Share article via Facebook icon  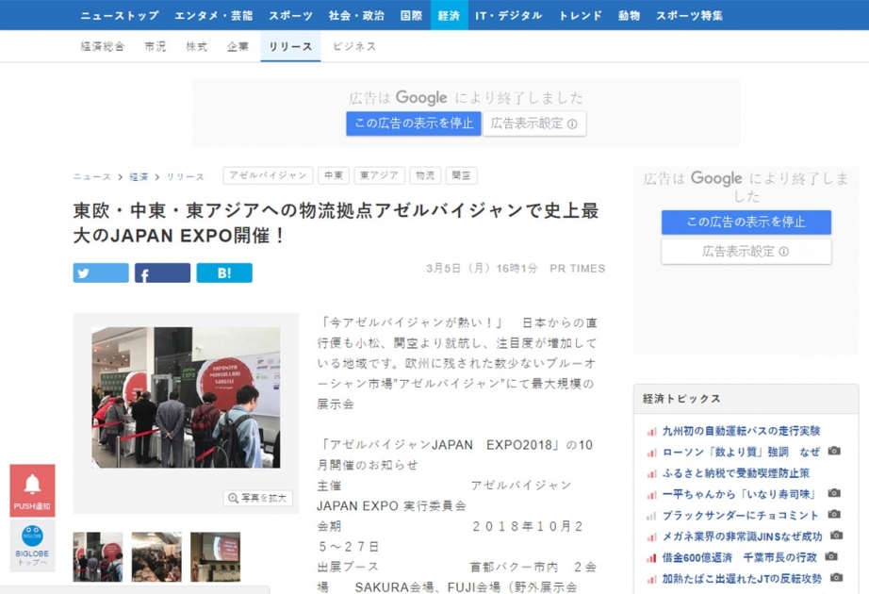(144, 274)
